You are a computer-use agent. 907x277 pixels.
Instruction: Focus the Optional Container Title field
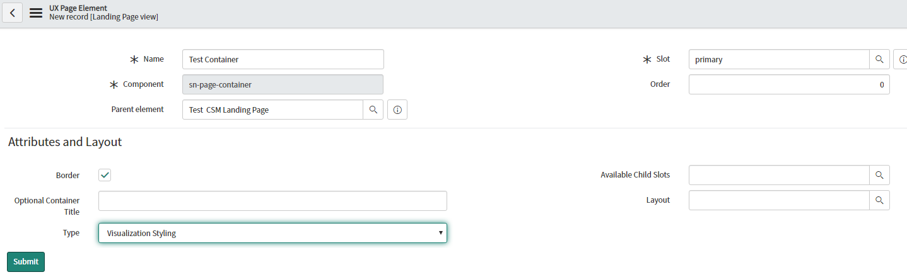272,201
